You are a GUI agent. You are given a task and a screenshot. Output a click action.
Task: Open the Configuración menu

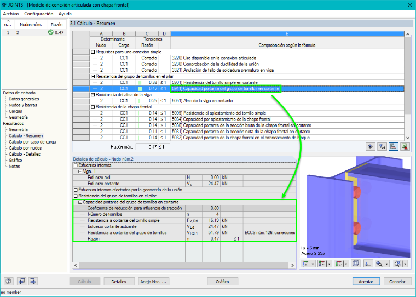pyautogui.click(x=39, y=14)
